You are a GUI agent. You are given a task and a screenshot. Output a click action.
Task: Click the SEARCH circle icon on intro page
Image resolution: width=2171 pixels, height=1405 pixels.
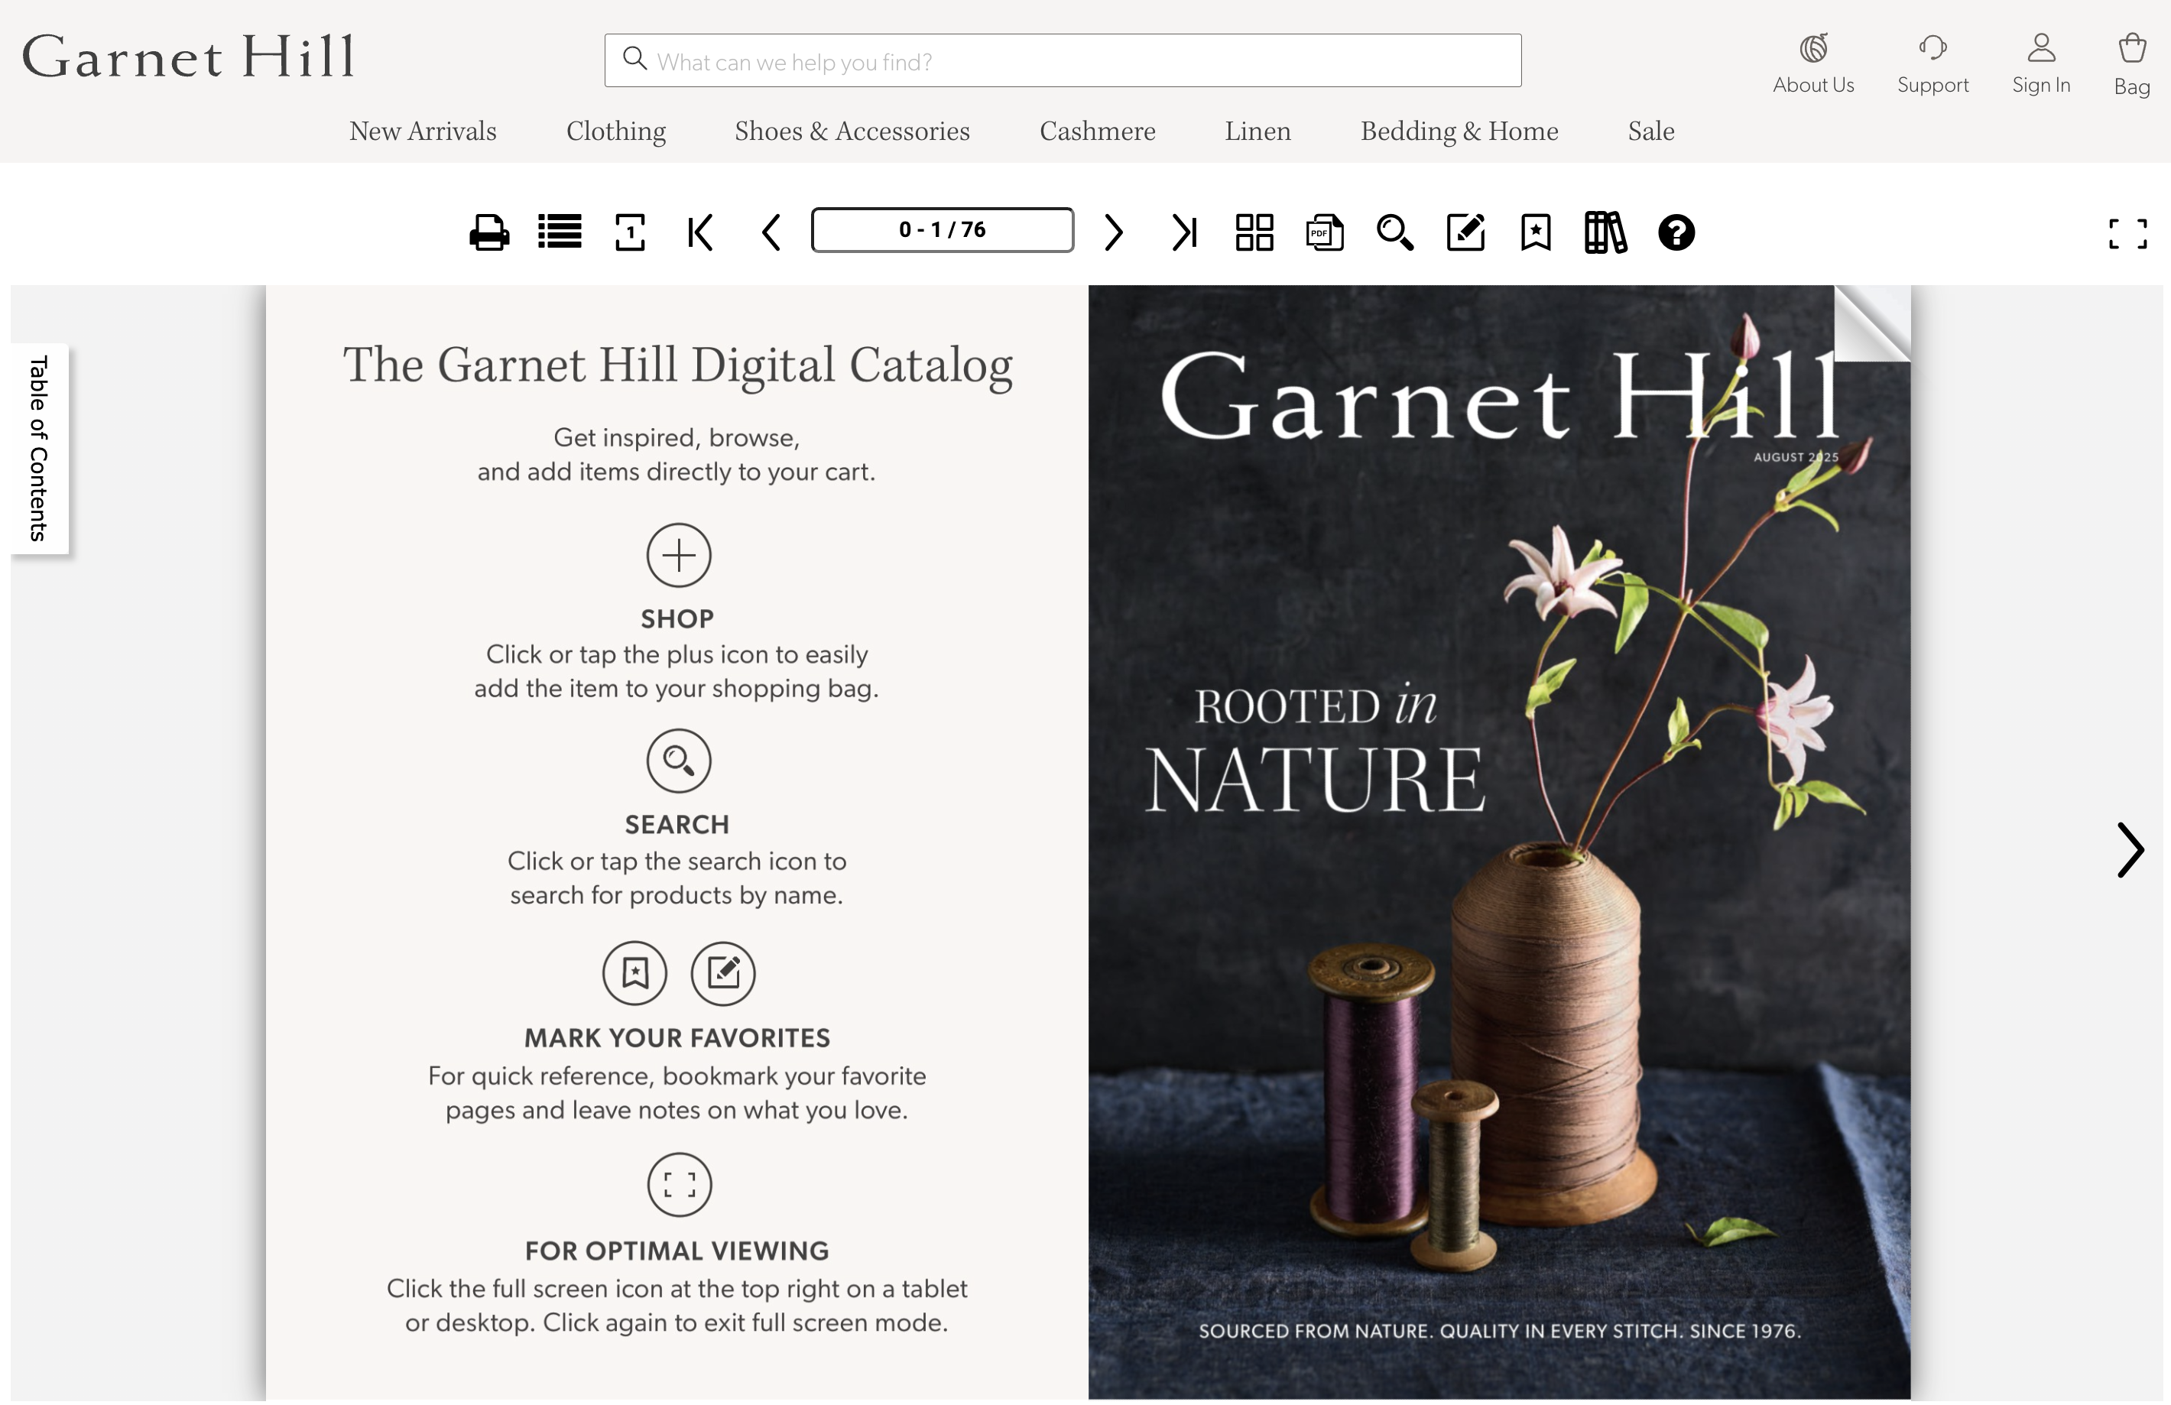(x=679, y=761)
